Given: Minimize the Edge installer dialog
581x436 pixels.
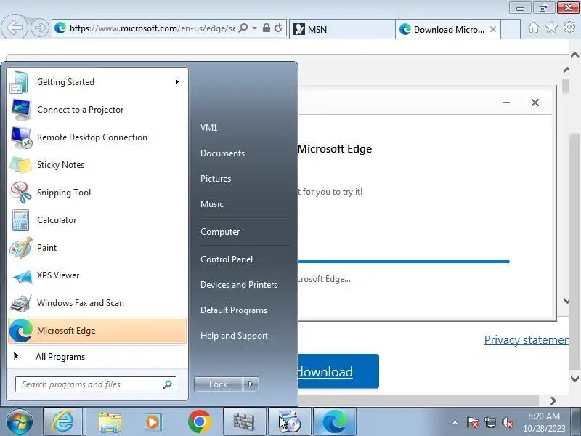Looking at the screenshot, I should tap(506, 102).
